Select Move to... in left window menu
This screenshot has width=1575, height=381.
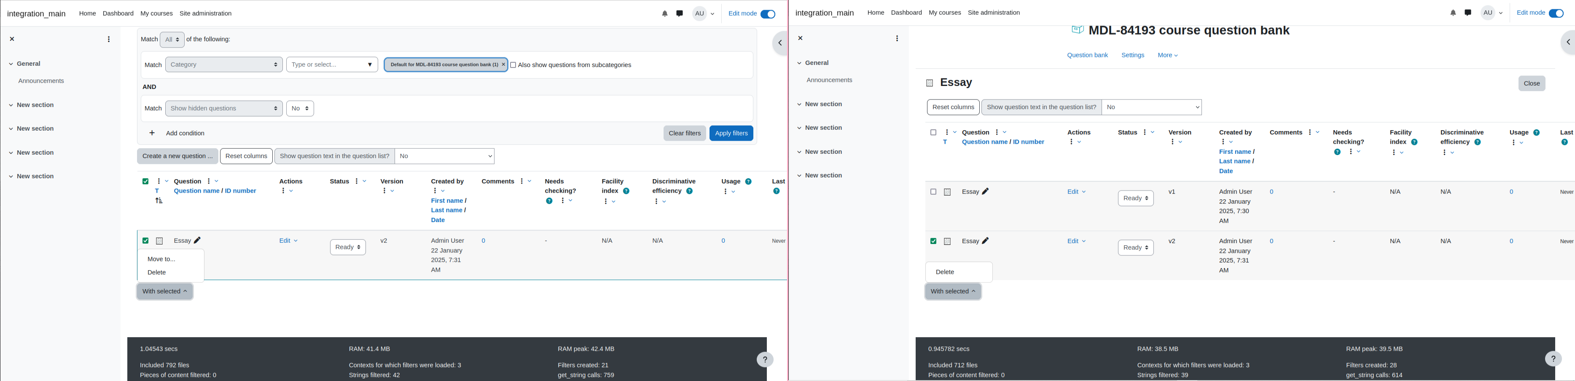click(x=161, y=259)
